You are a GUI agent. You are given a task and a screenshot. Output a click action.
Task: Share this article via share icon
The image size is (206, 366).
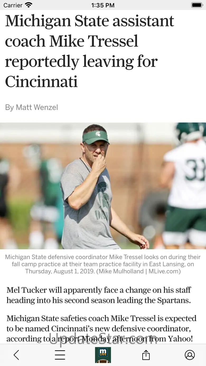pos(146,355)
